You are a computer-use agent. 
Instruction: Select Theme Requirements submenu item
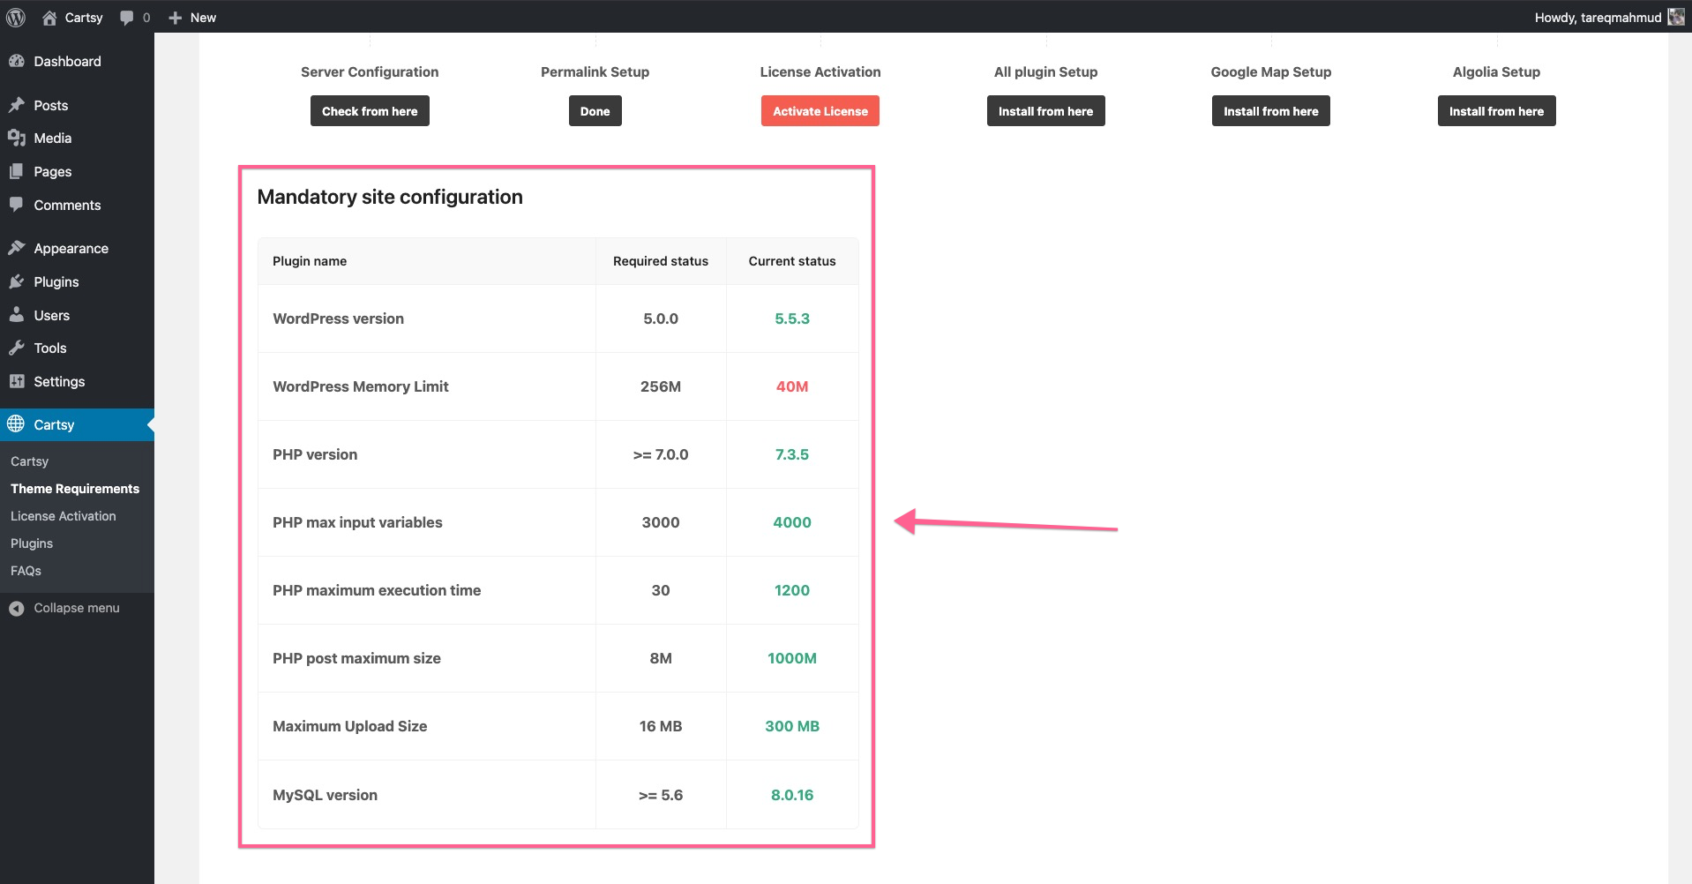pos(75,489)
